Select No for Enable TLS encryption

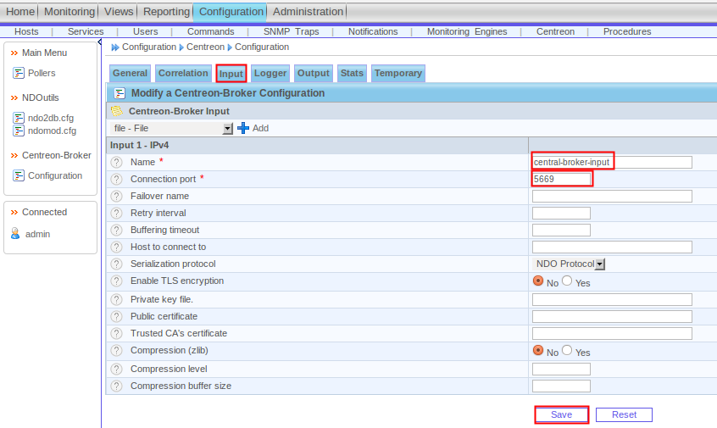[538, 281]
